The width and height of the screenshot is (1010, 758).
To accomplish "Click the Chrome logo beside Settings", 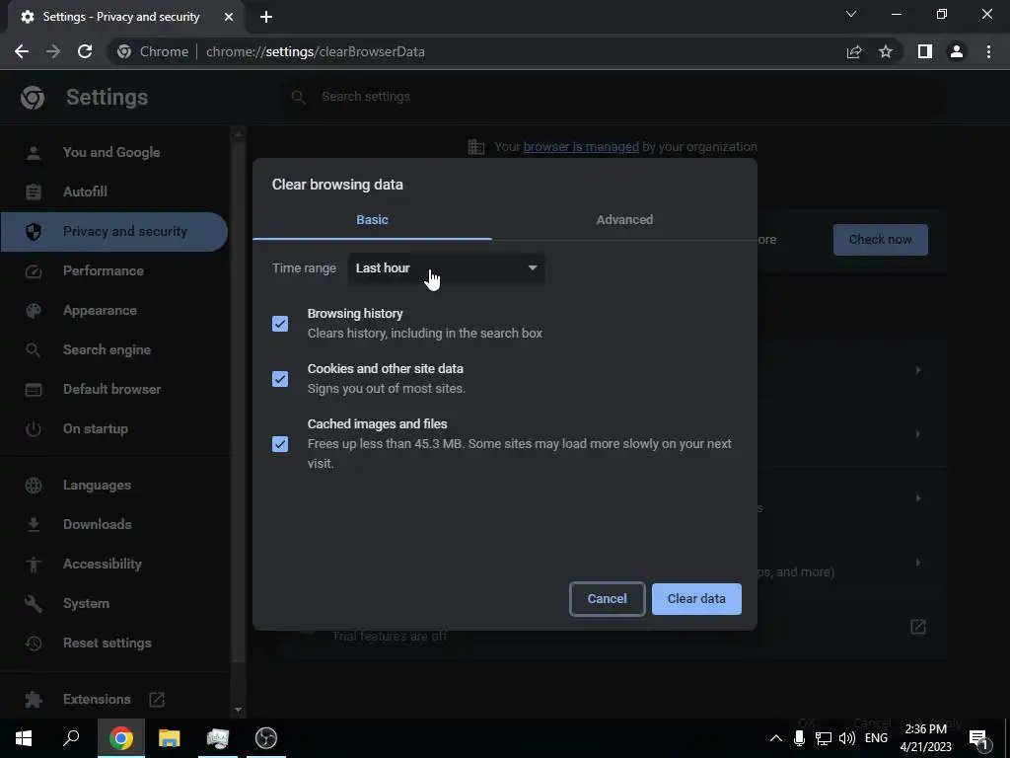I will click(33, 98).
